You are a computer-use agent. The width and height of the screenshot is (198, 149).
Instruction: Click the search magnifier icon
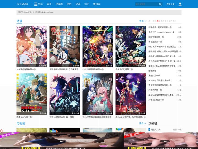(160, 4)
